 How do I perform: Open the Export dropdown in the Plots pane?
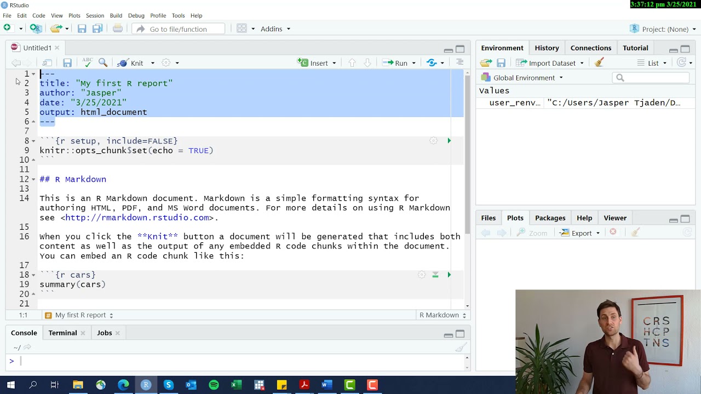[580, 233]
